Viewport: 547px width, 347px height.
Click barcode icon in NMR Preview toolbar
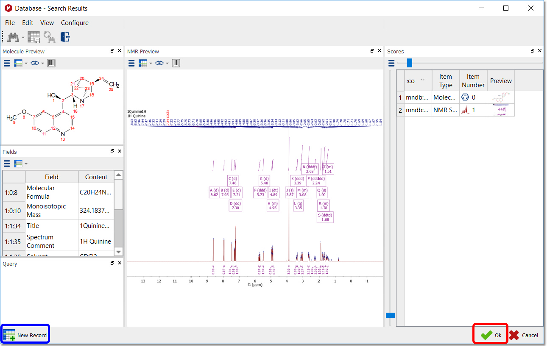pos(176,63)
